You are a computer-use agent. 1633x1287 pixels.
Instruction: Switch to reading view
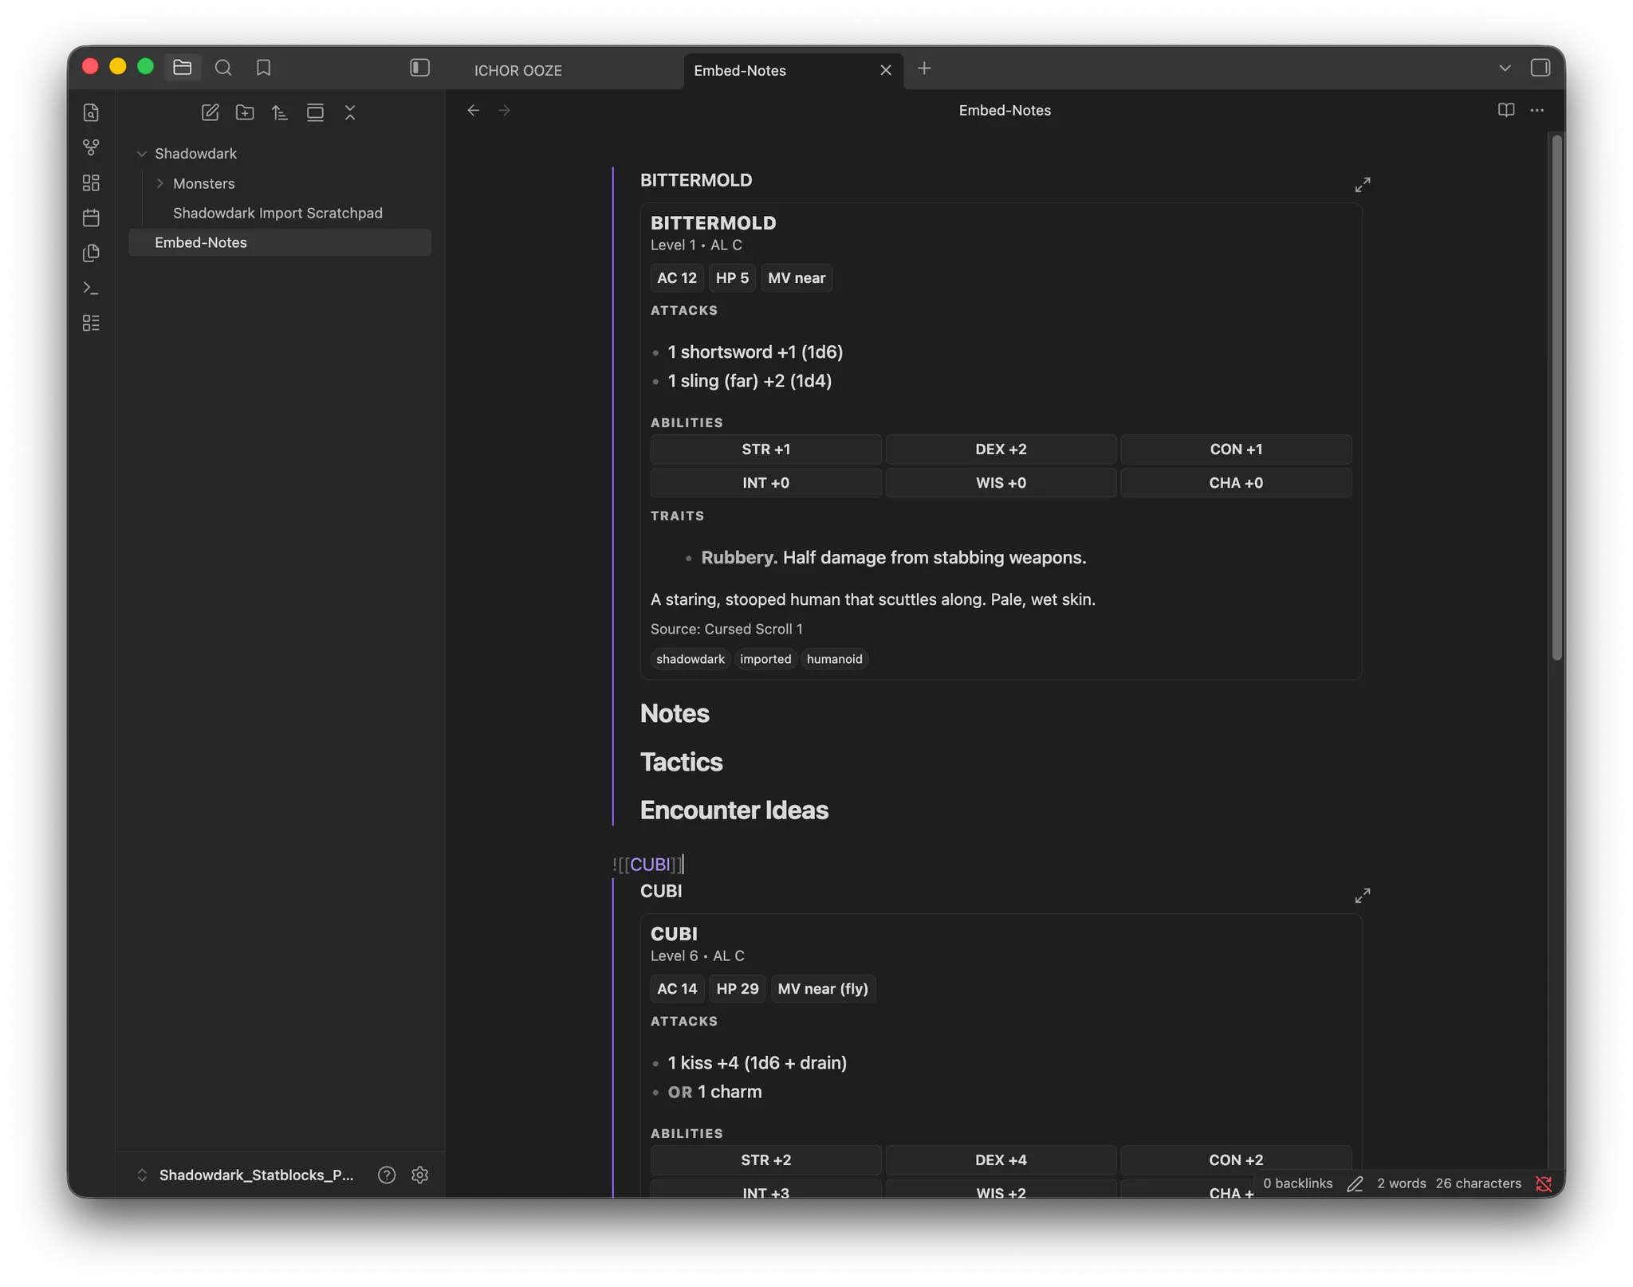pos(1505,110)
